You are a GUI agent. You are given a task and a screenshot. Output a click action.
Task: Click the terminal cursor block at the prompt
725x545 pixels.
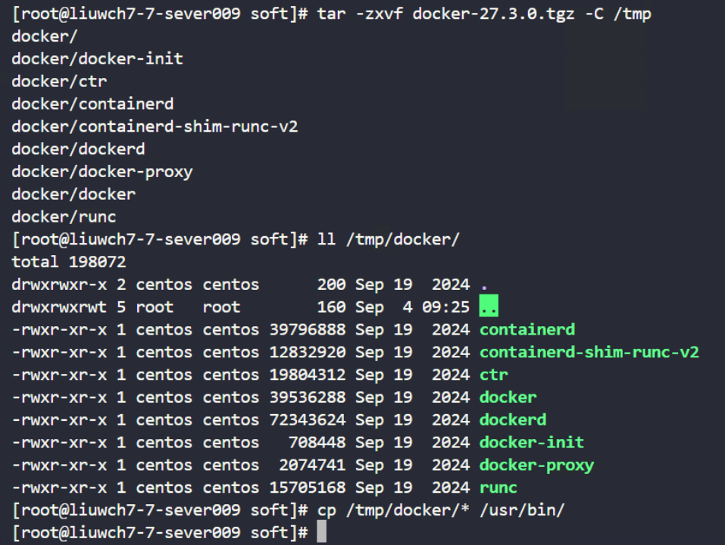[x=322, y=531]
